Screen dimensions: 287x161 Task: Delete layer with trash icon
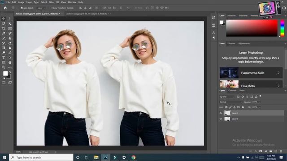point(281,151)
